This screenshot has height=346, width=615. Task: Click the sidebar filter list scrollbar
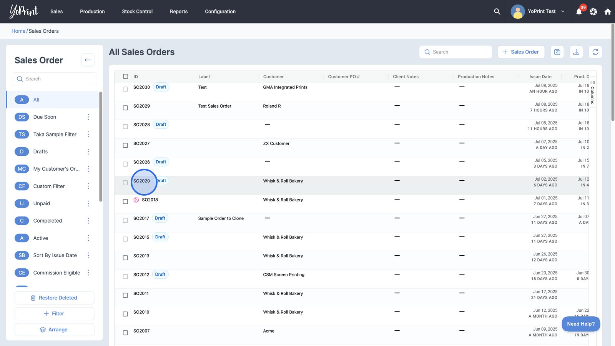tap(101, 146)
